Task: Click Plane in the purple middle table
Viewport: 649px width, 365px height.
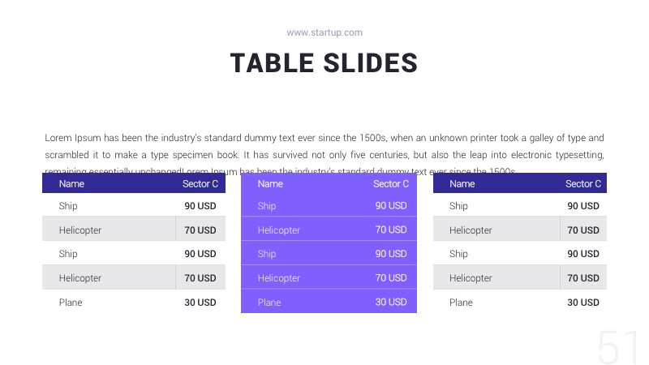Action: click(269, 303)
